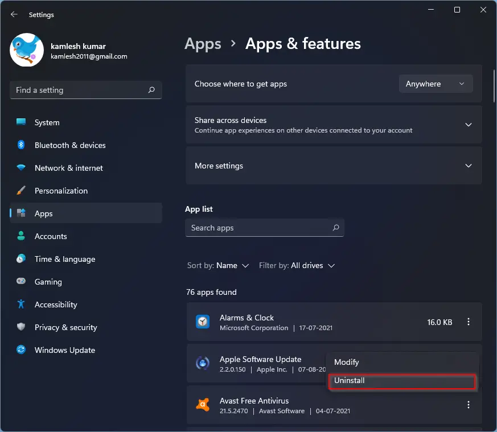
Task: Open Sort by Name dropdown
Action: click(217, 265)
